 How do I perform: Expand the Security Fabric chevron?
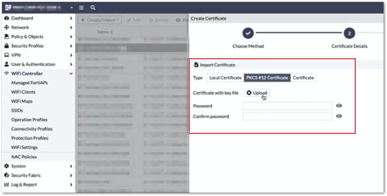click(71, 175)
